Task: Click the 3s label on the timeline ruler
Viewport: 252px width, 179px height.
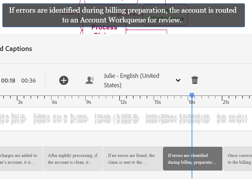Action: (x=20, y=102)
